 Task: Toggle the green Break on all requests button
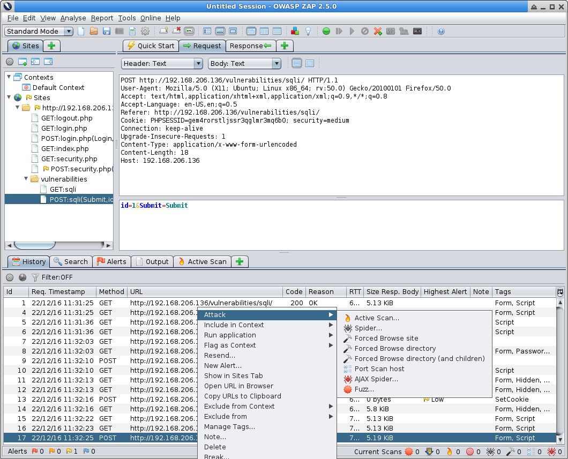tap(326, 31)
